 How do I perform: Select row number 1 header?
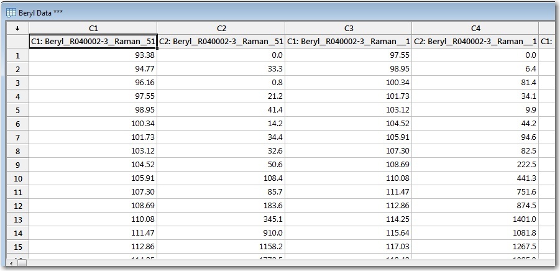pos(17,55)
